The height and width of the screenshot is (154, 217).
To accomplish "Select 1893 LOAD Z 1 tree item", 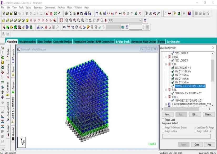I will point(181,60).
